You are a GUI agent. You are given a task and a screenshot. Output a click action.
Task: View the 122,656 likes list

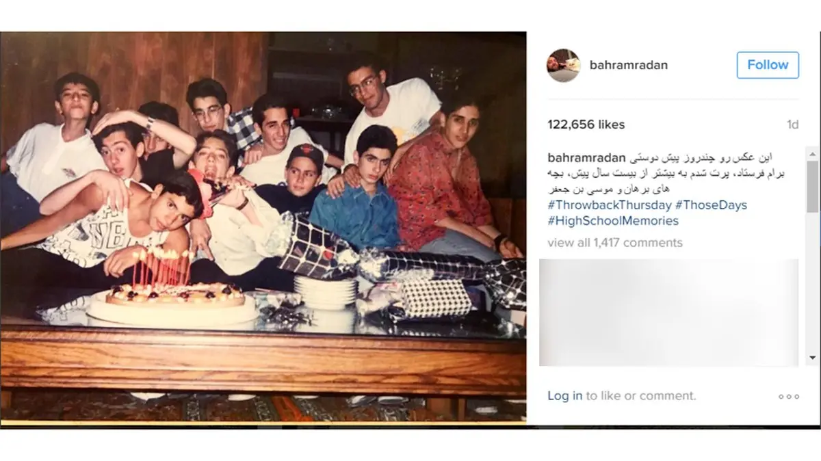click(586, 124)
